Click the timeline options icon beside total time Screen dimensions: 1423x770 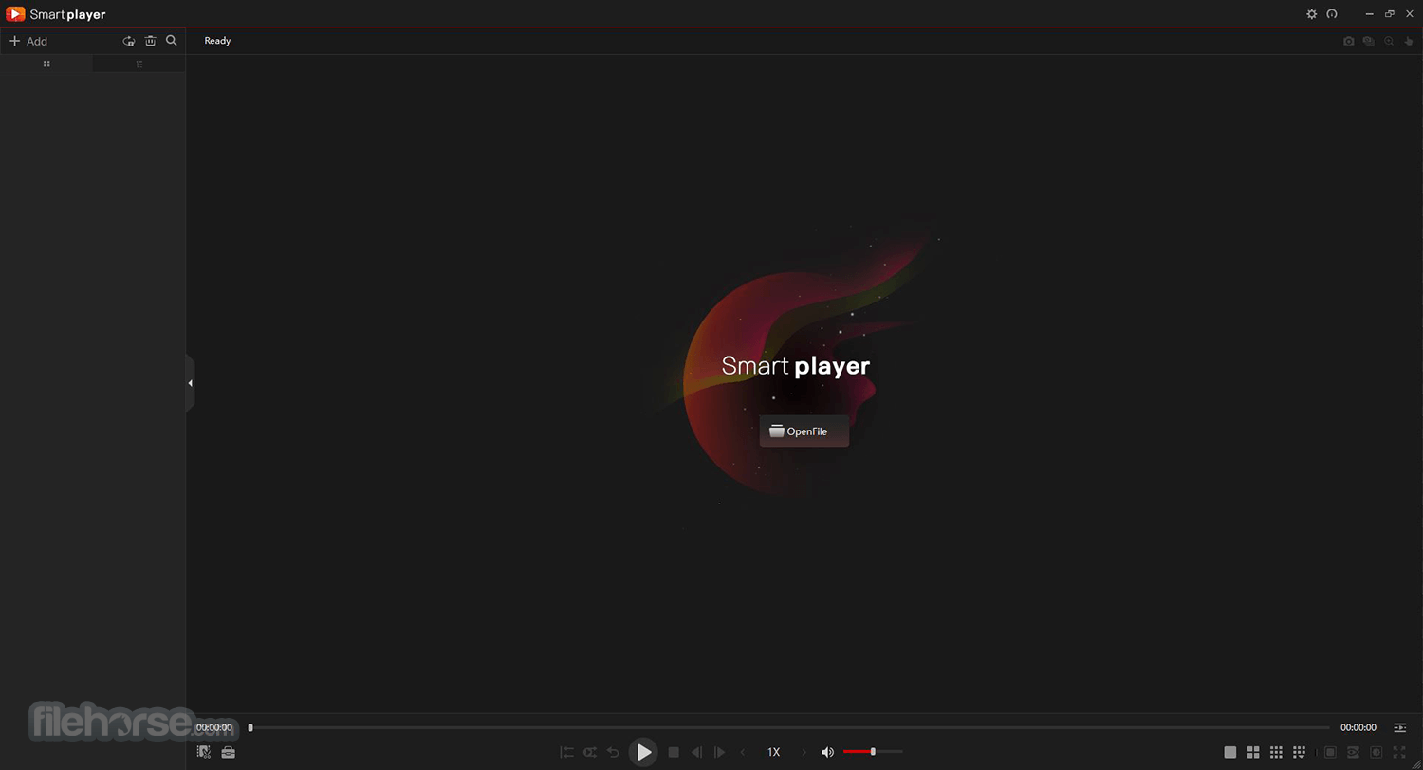tap(1399, 727)
